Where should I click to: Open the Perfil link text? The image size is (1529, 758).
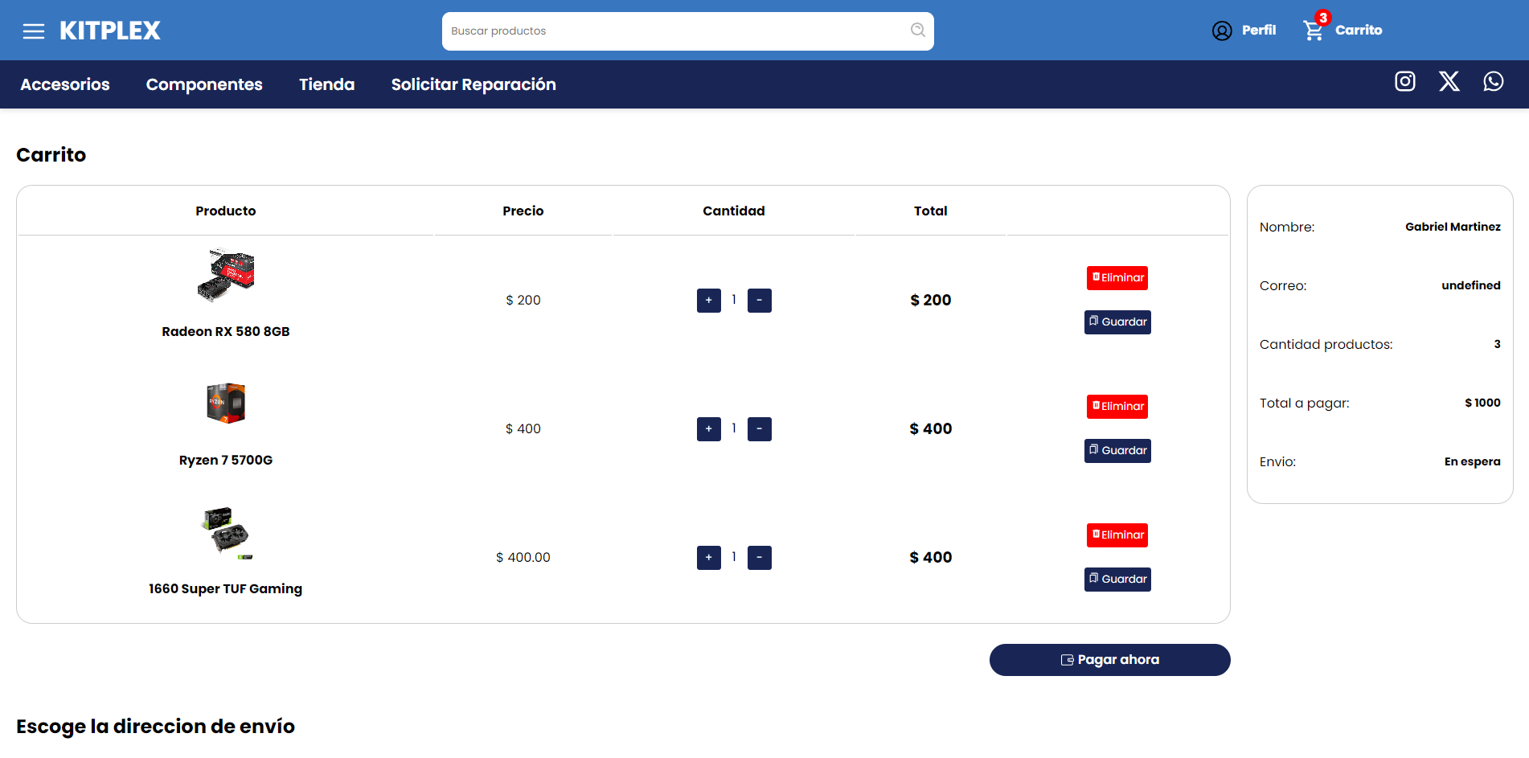[1259, 30]
